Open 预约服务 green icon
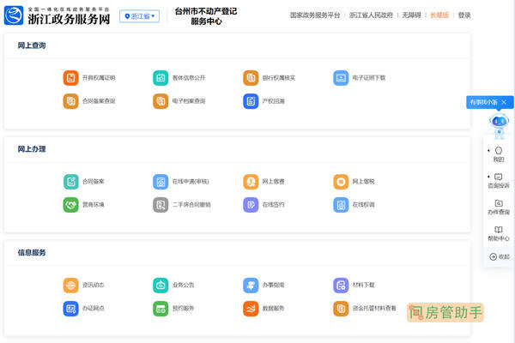Image resolution: width=515 pixels, height=343 pixels. 161,309
